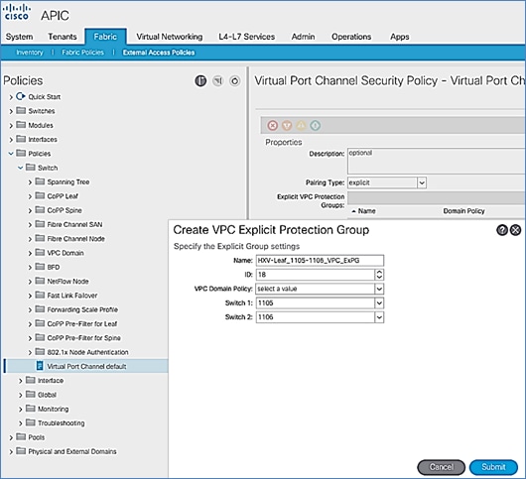526x479 pixels.
Task: Collapse the Policies tree folder
Action: tap(11, 154)
